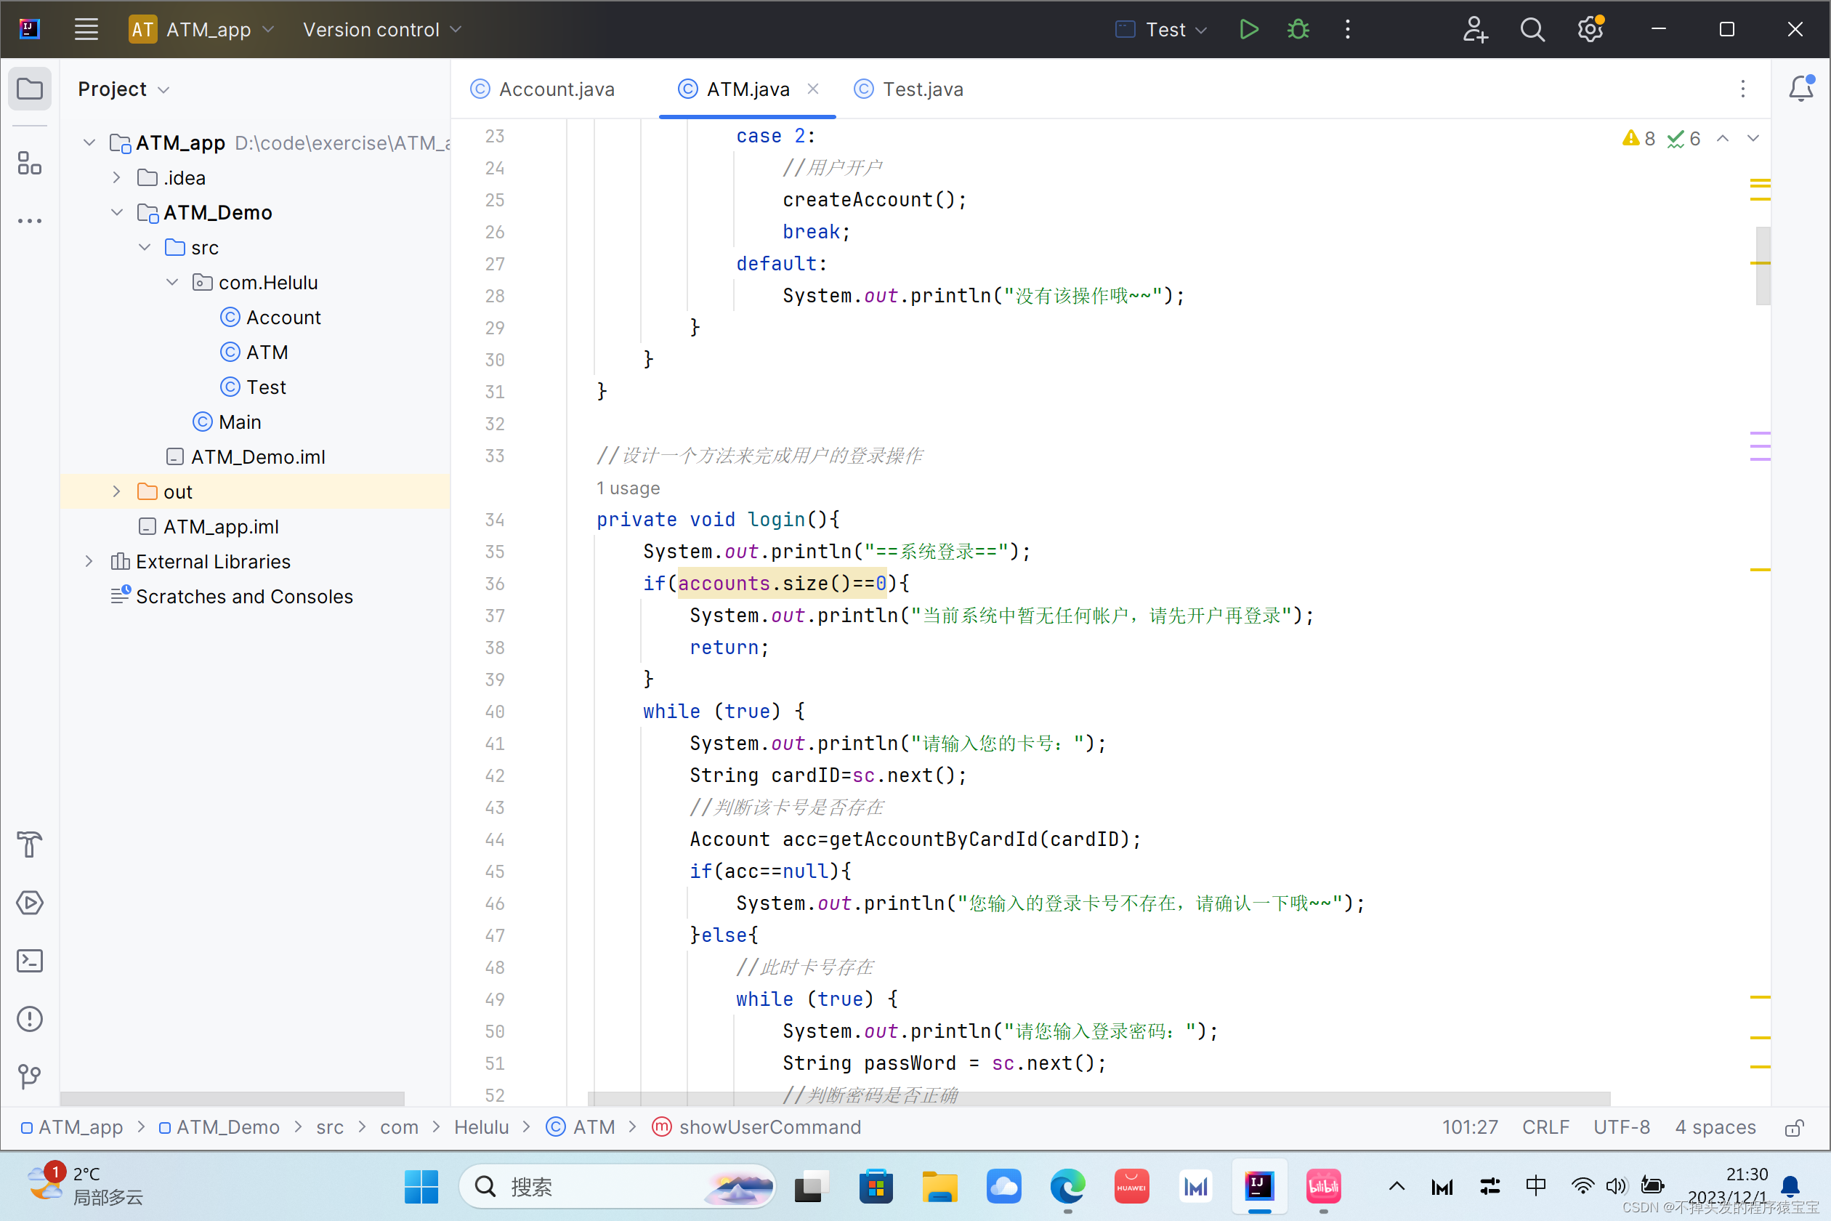Switch to the Account.java tab
This screenshot has height=1221, width=1831.
(556, 89)
